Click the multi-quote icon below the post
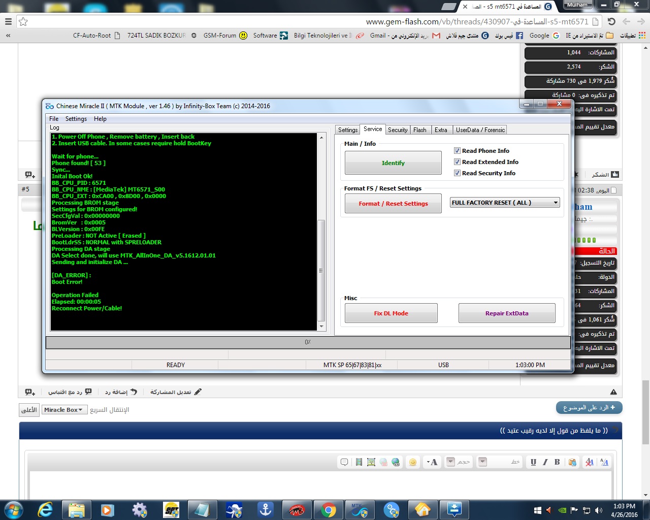 coord(30,392)
